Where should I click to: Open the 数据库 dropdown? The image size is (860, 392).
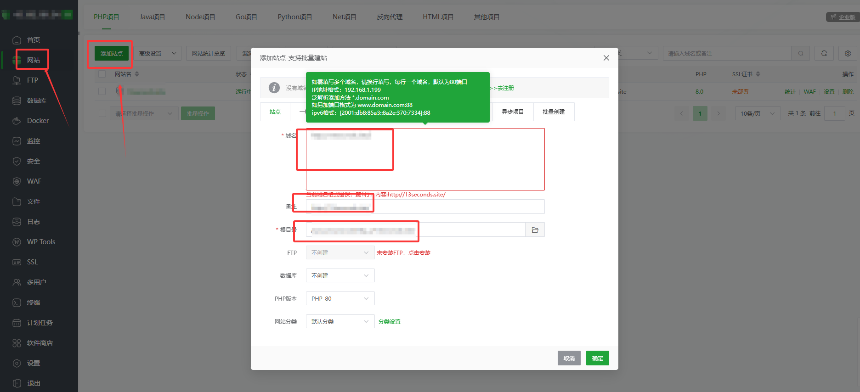point(340,275)
